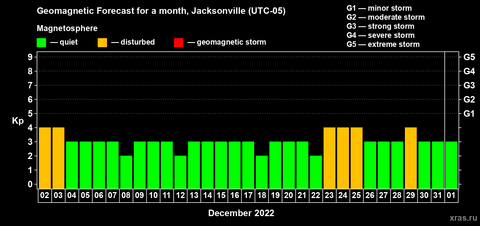The image size is (480, 226).
Task: Click the orange disturbed legend swatch
Action: (102, 43)
